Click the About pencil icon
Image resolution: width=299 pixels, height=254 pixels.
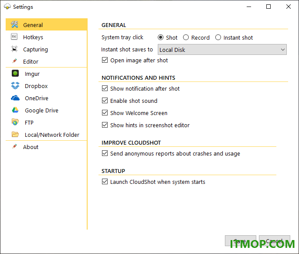click(14, 146)
